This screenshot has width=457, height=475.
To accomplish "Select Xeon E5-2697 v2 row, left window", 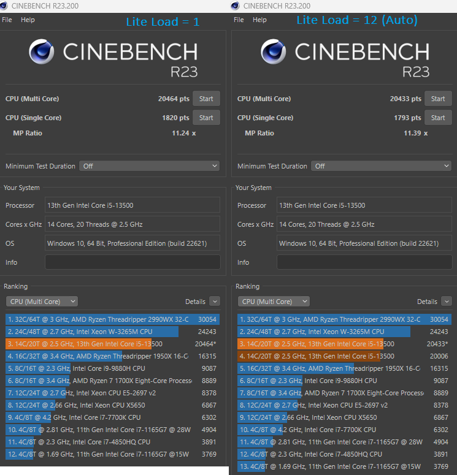I will pyautogui.click(x=112, y=393).
